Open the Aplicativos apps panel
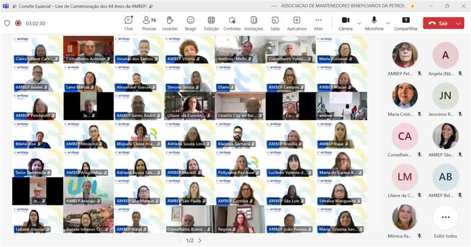The height and width of the screenshot is (247, 471). click(x=297, y=22)
